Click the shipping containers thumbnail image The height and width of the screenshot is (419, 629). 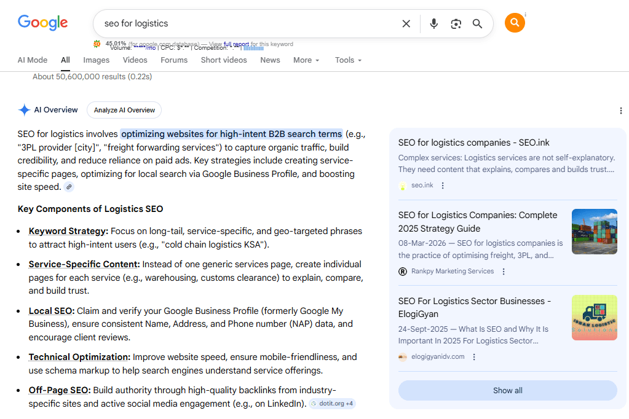pos(594,232)
